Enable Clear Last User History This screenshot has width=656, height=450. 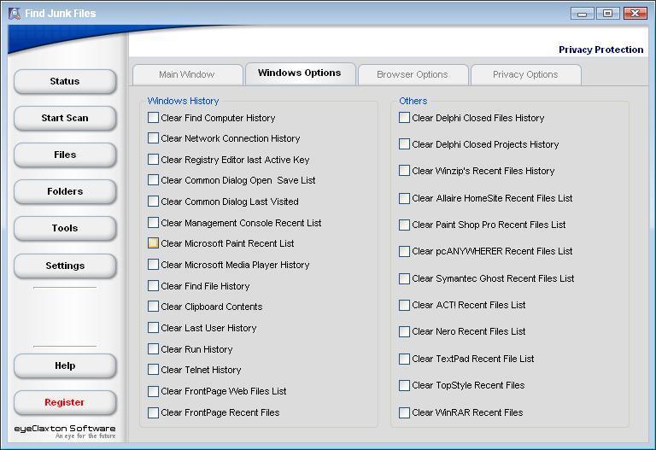[x=153, y=327]
